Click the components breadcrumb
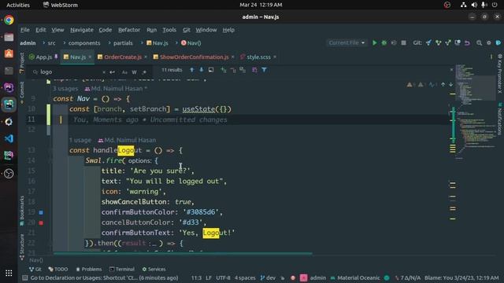Viewport: 504px width, 283px height. coord(84,42)
